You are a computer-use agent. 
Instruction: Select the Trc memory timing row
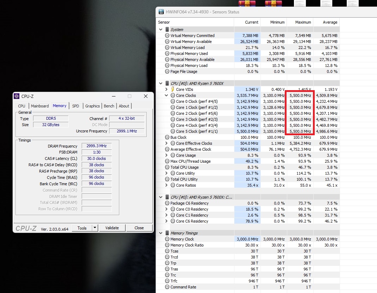[x=248, y=275]
